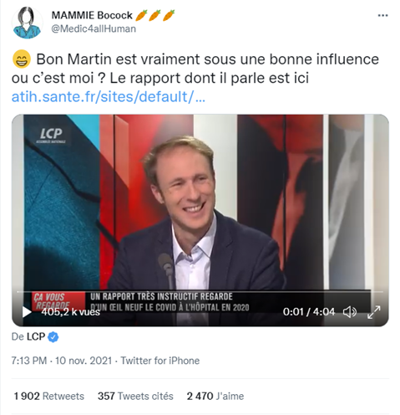Click the Twitter for iPhone source label
400x415 pixels.
tap(160, 361)
